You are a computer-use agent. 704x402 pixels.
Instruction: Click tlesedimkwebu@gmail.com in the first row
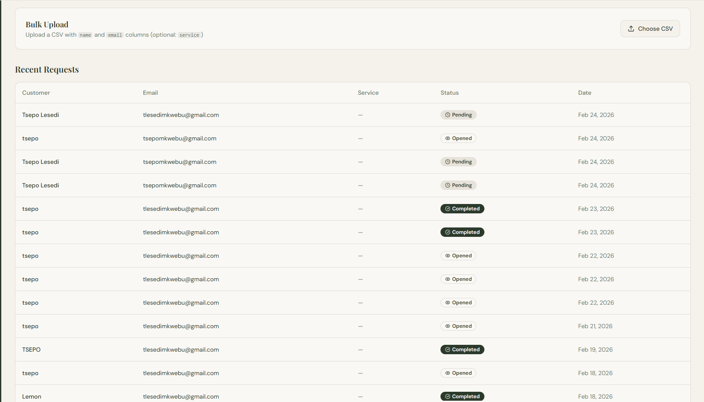pos(181,114)
